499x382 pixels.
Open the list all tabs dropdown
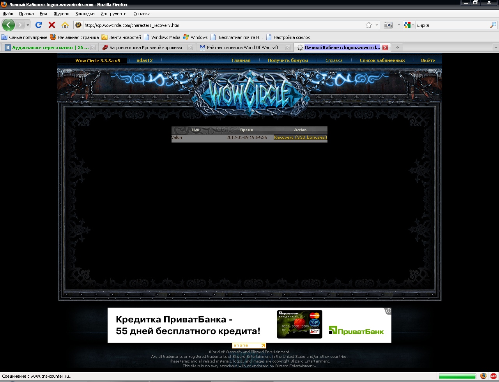(495, 48)
